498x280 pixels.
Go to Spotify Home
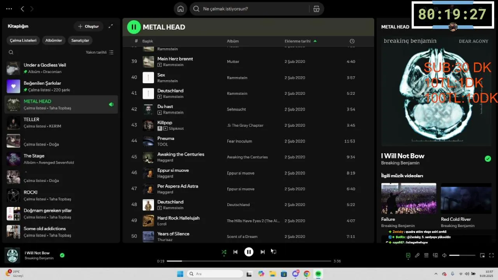pyautogui.click(x=181, y=9)
